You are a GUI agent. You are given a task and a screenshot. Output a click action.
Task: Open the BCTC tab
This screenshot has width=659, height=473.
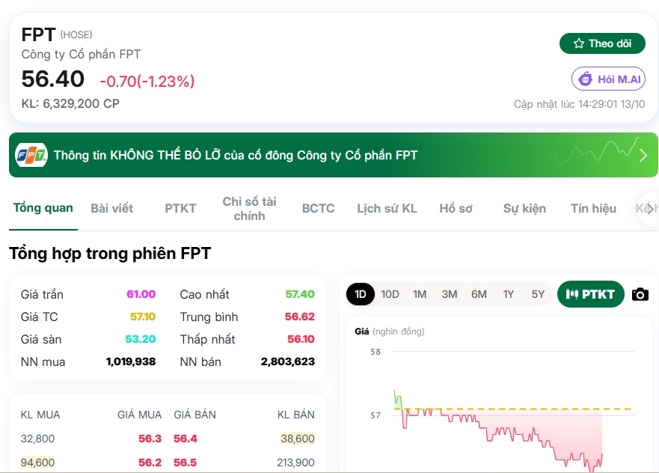318,208
